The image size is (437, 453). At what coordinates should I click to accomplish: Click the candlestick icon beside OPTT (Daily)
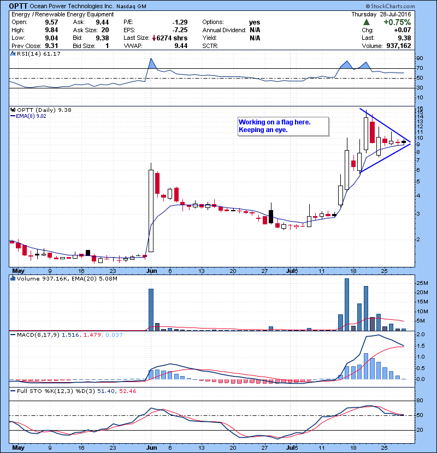point(13,110)
